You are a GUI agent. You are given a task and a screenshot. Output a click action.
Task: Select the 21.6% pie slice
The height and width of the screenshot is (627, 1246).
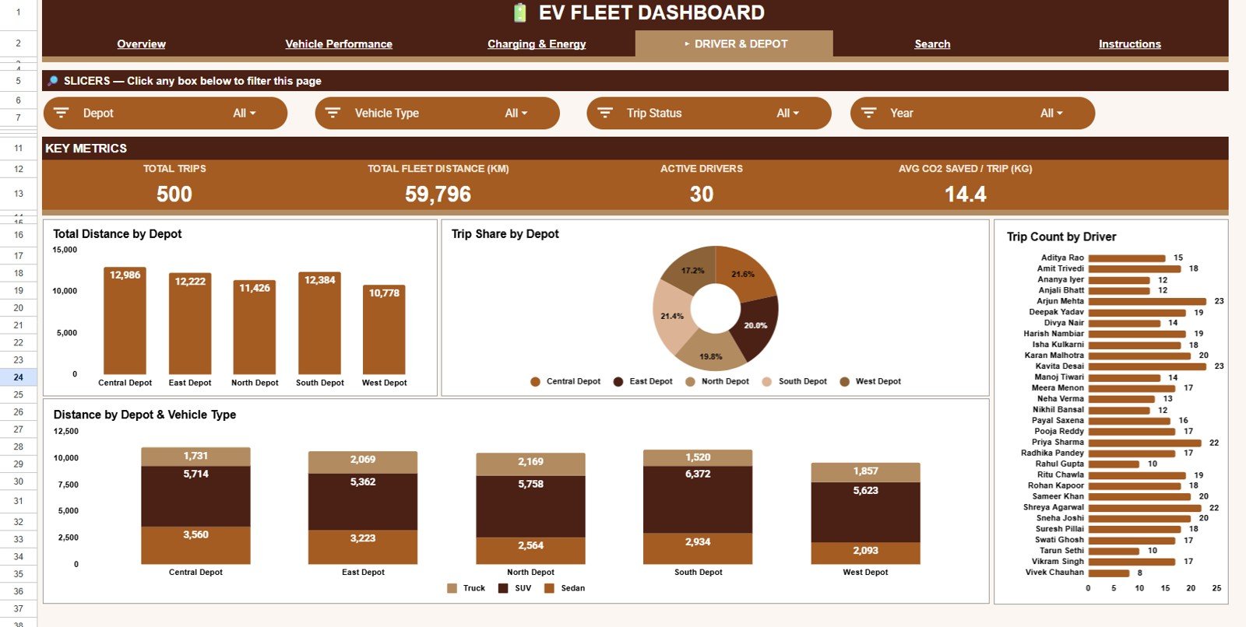[744, 272]
